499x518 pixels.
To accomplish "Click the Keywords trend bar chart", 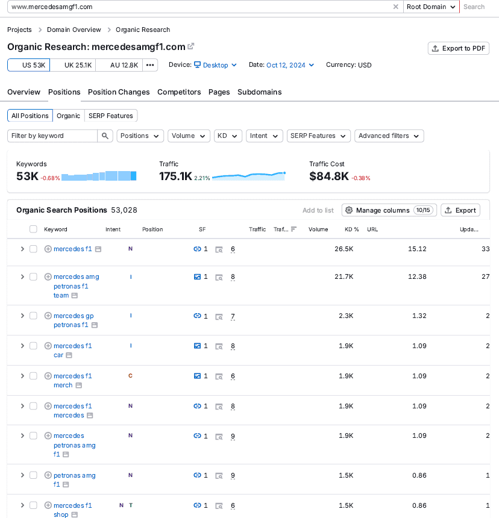I will point(99,176).
